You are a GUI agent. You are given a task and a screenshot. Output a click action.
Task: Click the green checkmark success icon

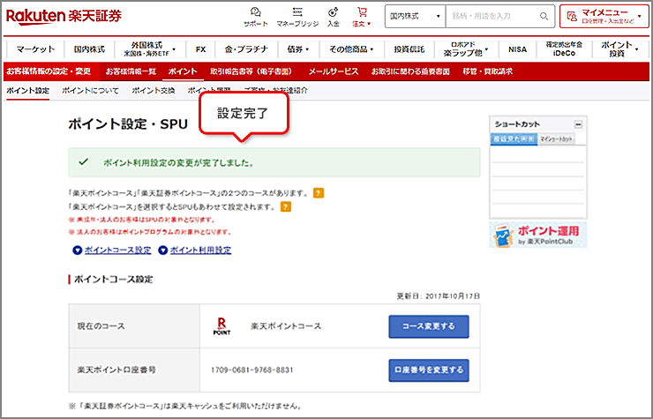tap(84, 162)
